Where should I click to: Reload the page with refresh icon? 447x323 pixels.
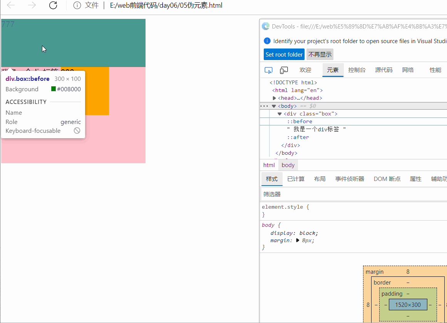tap(53, 5)
